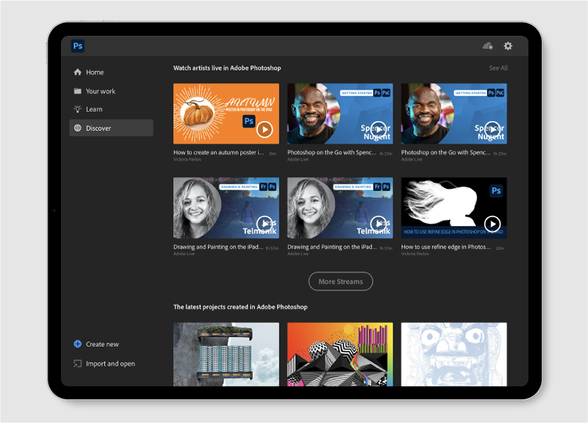Click the More Streams button
The height and width of the screenshot is (423, 588).
pos(340,281)
